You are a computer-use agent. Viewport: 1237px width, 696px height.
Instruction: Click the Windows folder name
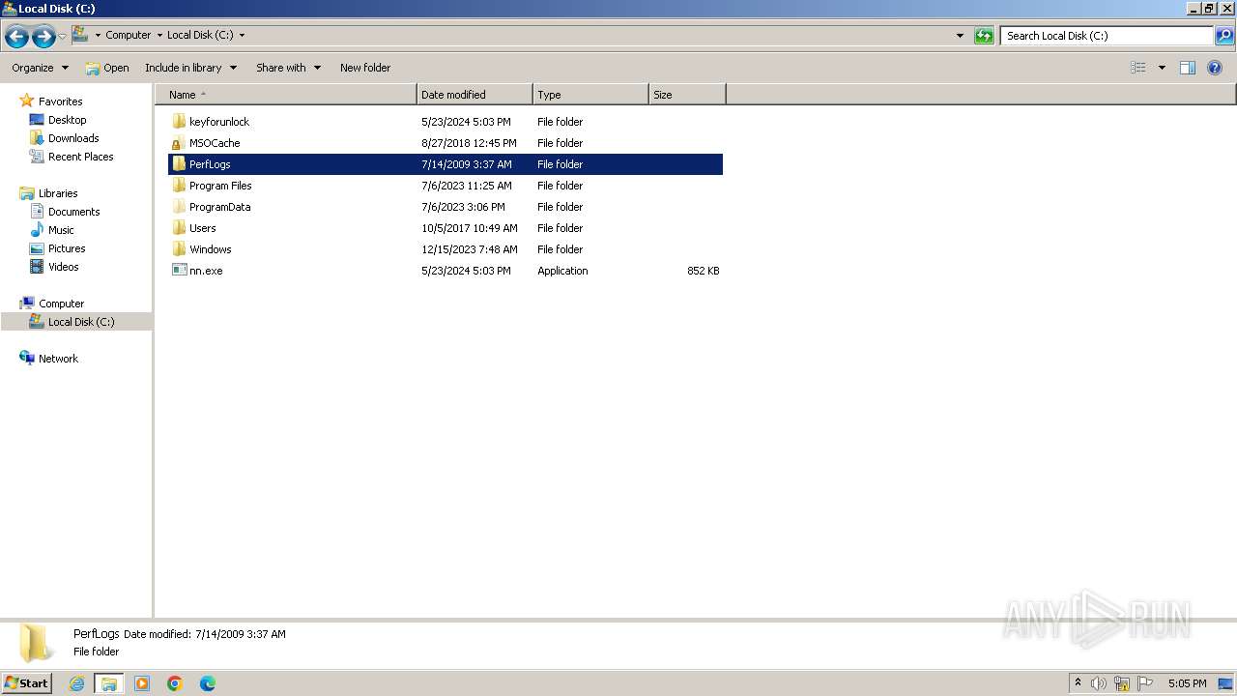point(211,249)
